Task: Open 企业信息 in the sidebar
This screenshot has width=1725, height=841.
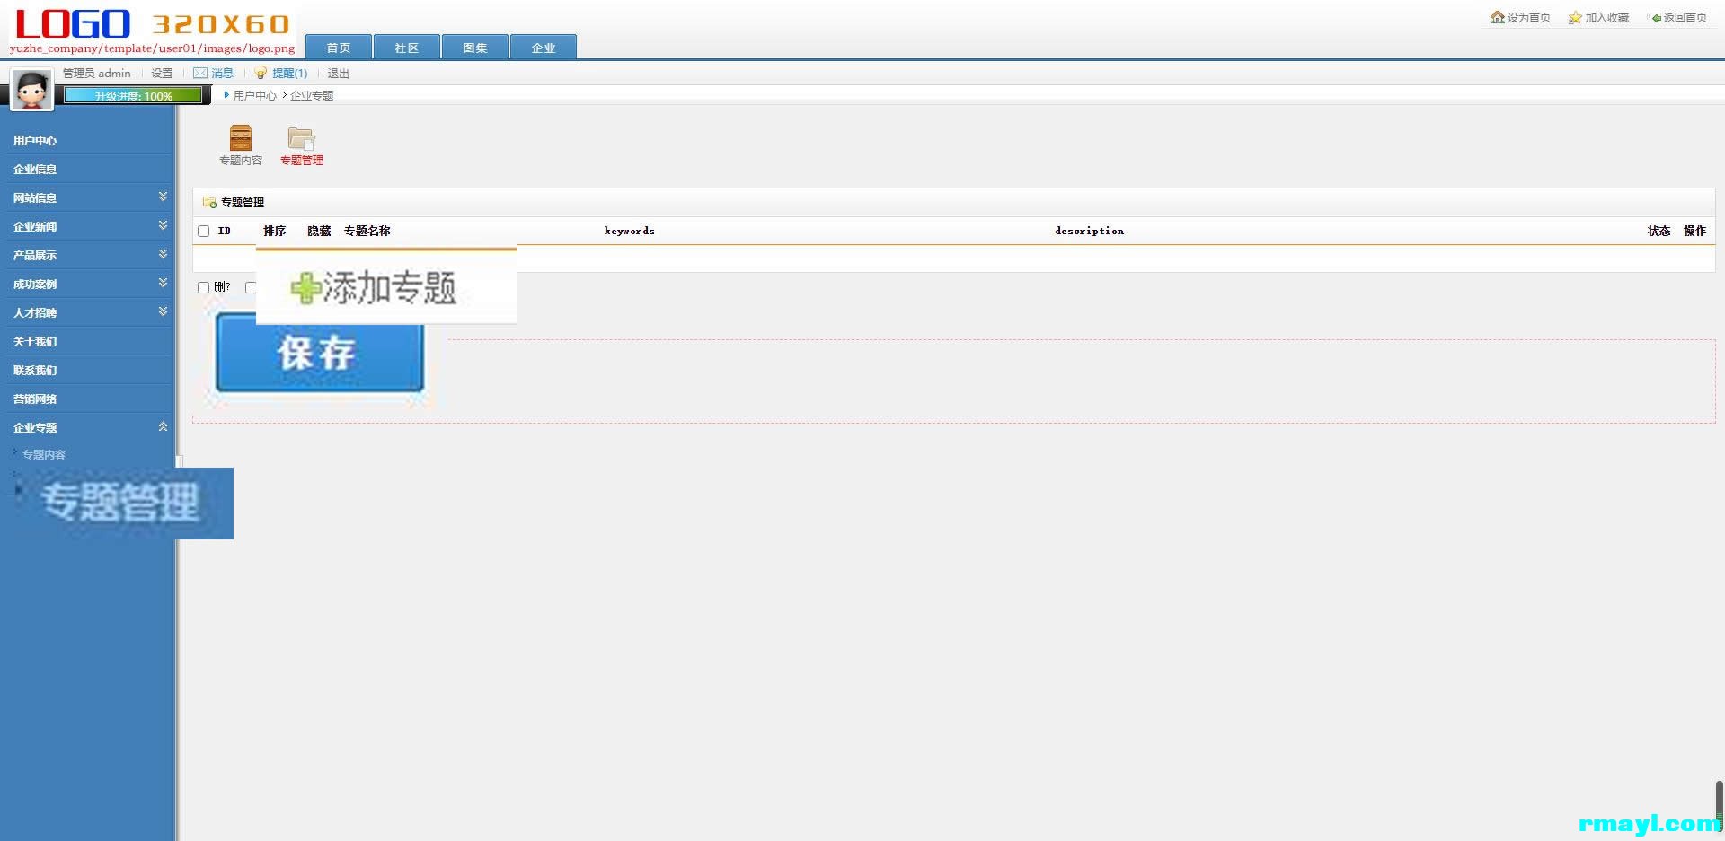Action: 35,170
